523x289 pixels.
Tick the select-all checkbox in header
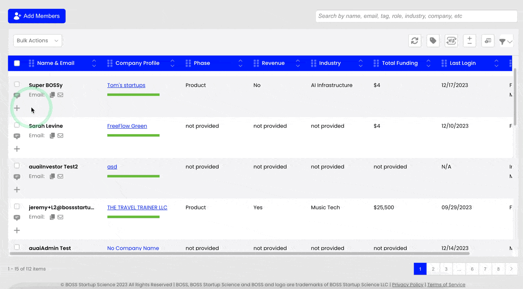tap(17, 63)
